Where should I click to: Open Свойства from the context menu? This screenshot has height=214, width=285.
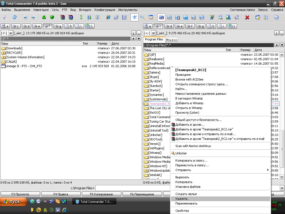coord(220,211)
